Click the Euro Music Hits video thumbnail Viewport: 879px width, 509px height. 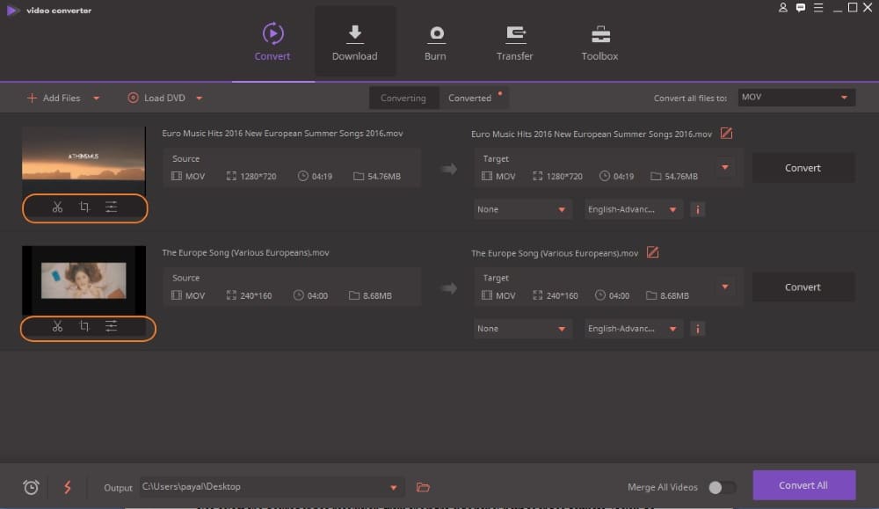pos(84,159)
